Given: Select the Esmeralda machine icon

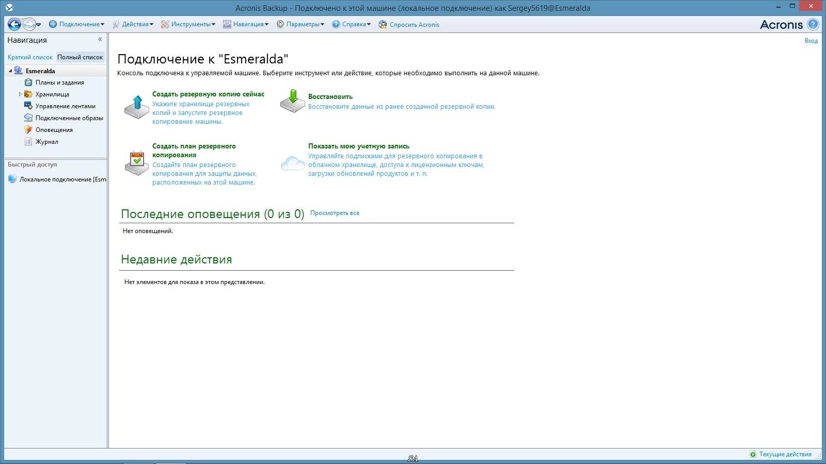Looking at the screenshot, I should (x=19, y=71).
